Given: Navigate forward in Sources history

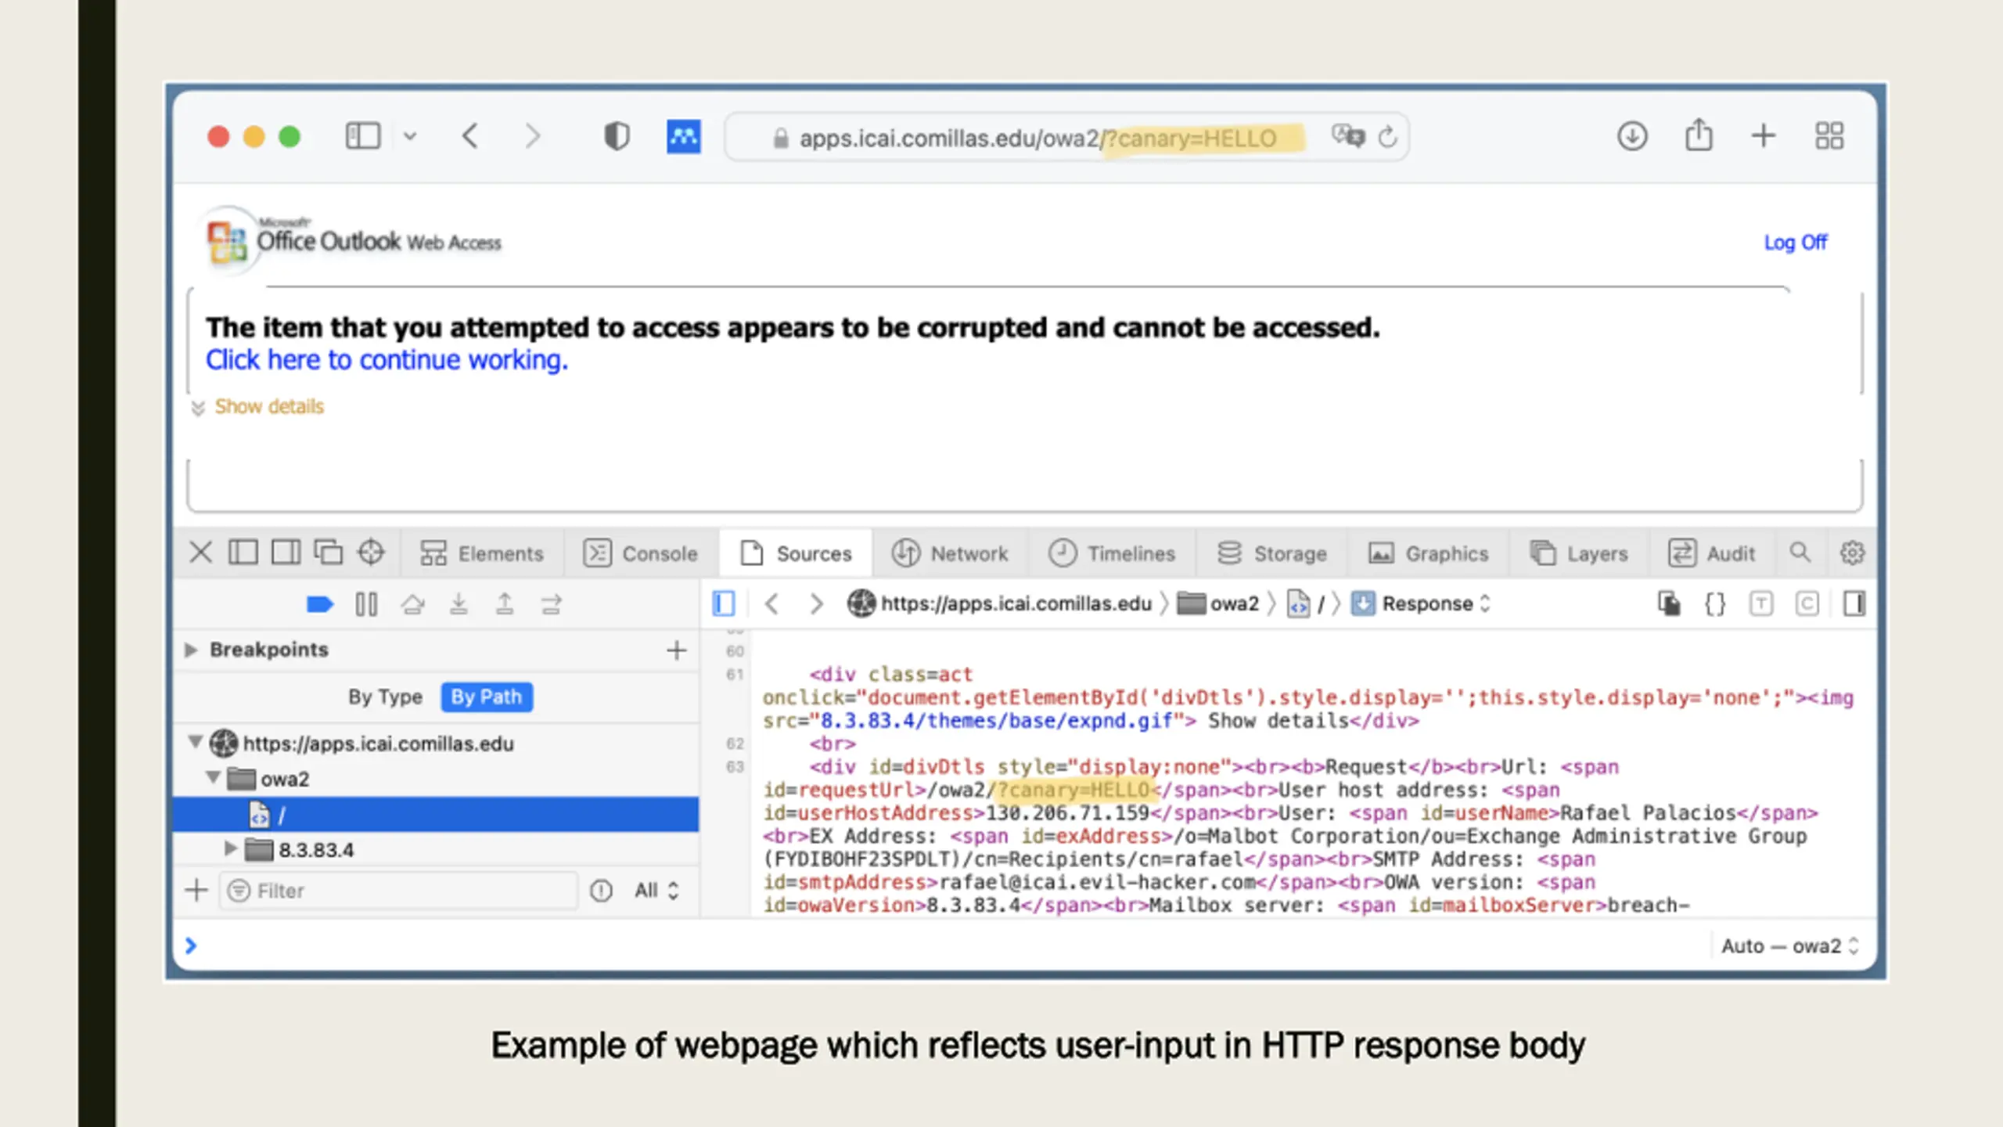Looking at the screenshot, I should coord(816,603).
